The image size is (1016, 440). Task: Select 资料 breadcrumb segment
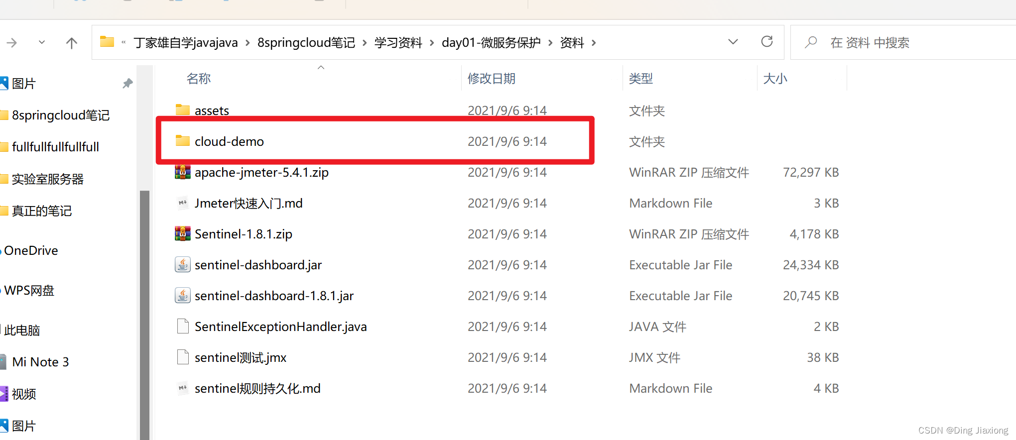pos(572,43)
